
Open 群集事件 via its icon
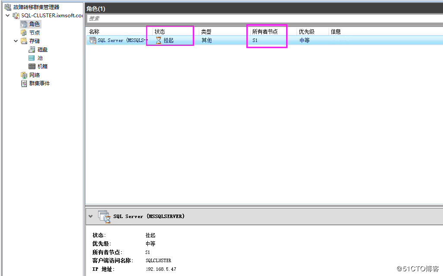tap(24, 83)
